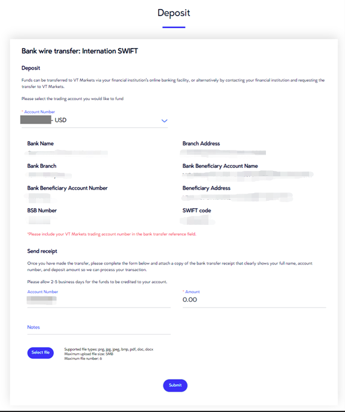Click the Bank wire transfer SWIFT heading
345x412 pixels.
[x=80, y=51]
